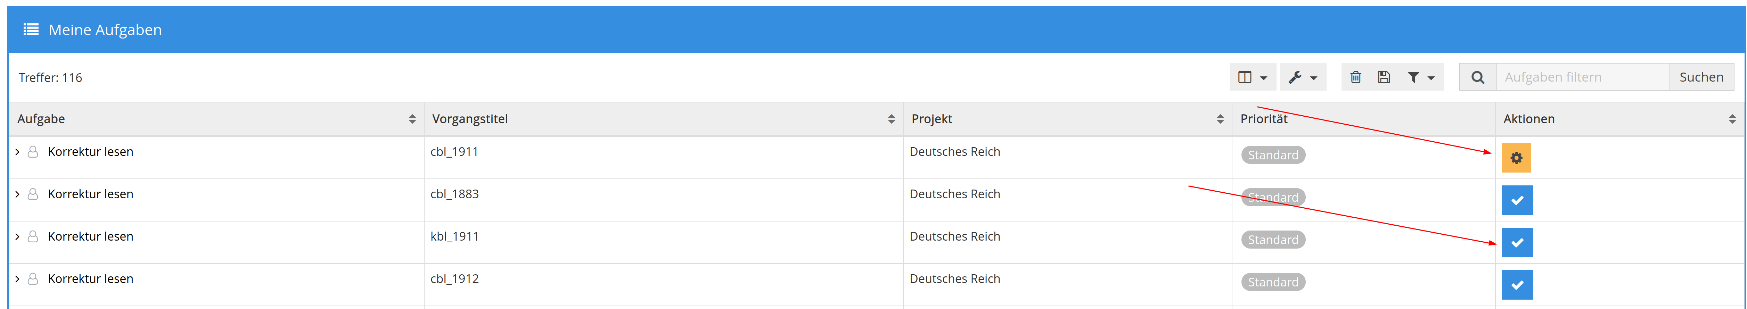Open the funnel filter dropdown
The height and width of the screenshot is (309, 1747).
pos(1421,77)
